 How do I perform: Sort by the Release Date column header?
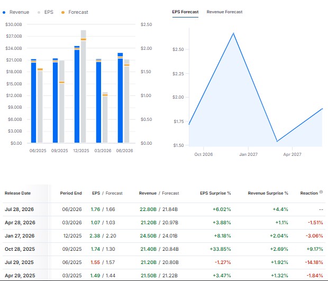18,193
